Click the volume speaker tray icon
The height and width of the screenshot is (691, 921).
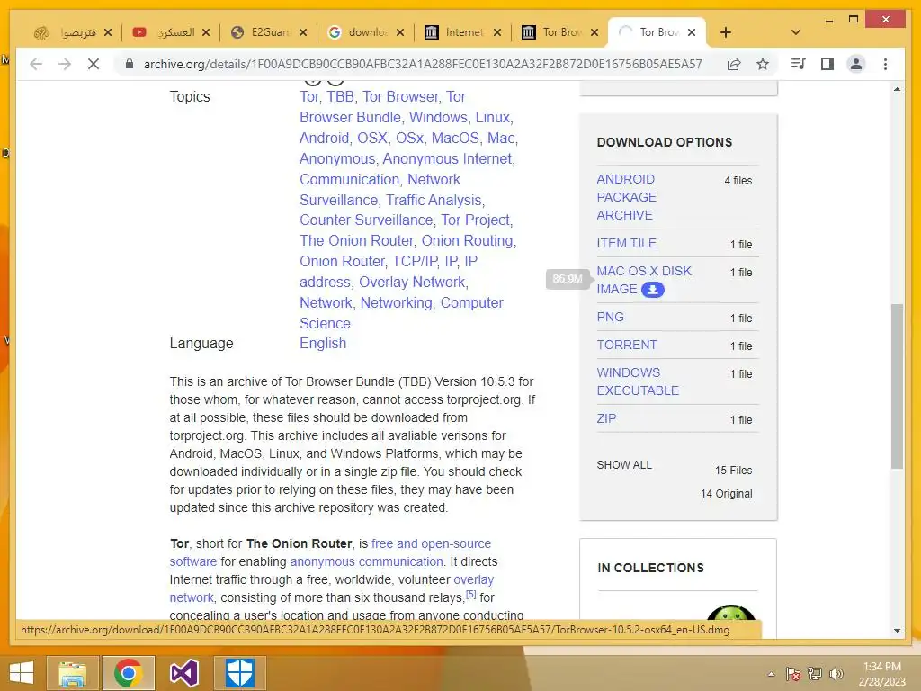[x=836, y=674]
